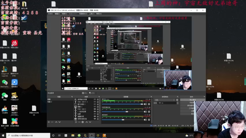The width and height of the screenshot is (246, 138).
Task: Mute the 麦克风/Aux speaker icon
Action: coord(145,104)
